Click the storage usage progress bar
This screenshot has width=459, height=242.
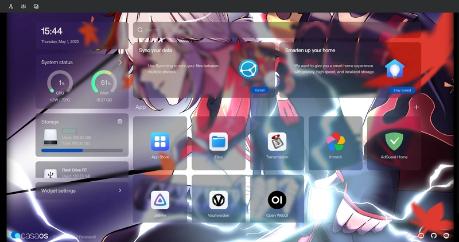click(x=82, y=150)
